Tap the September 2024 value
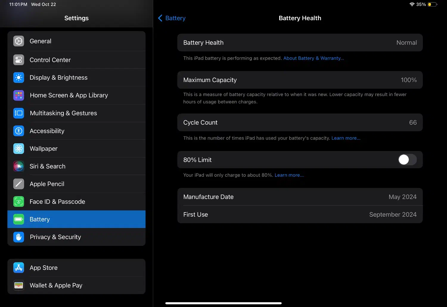 click(x=393, y=215)
